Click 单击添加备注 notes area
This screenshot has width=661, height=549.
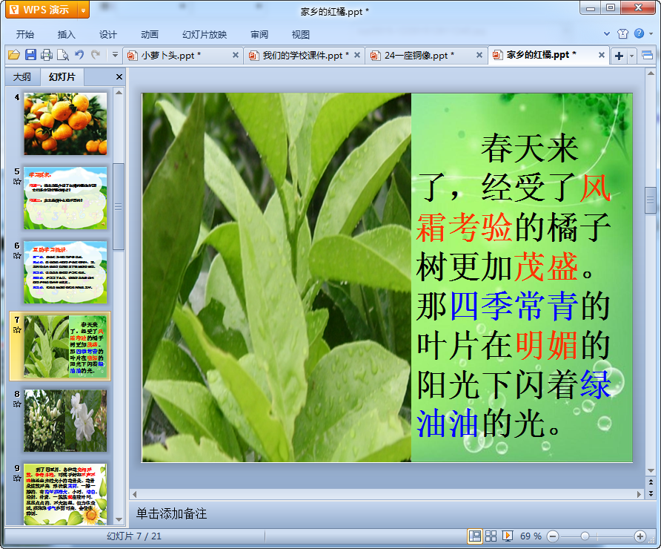[171, 513]
